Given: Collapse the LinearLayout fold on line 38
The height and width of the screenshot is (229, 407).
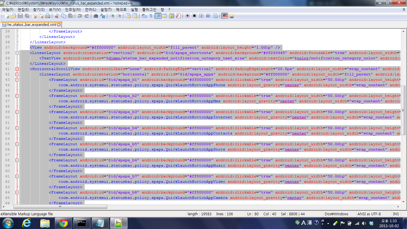Looking at the screenshot, I should click(17, 53).
